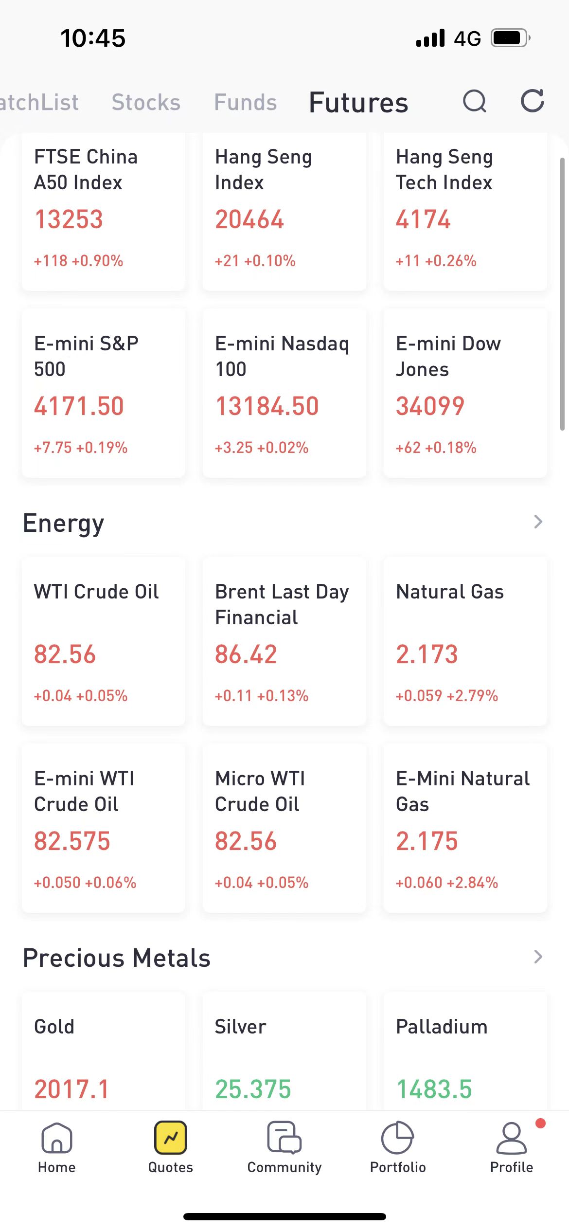Tap the refresh quotes icon
569x1232 pixels.
pyautogui.click(x=532, y=102)
